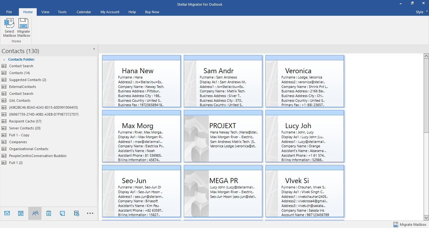Open the Calendar ribbon tab
The height and width of the screenshot is (228, 429).
(84, 12)
